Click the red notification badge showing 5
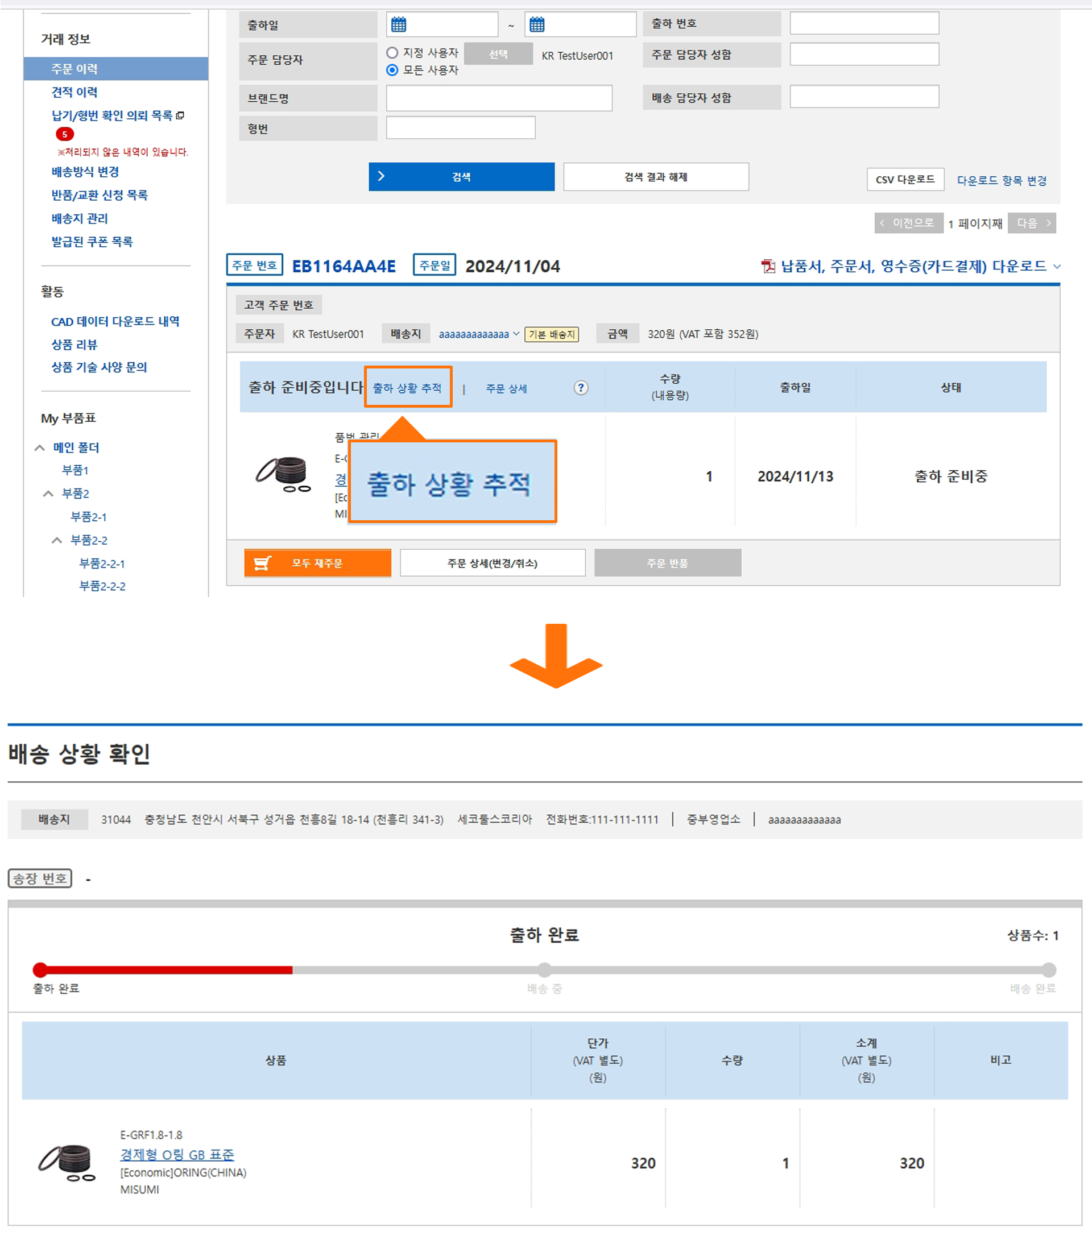Viewport: 1092px width, 1252px height. [65, 134]
